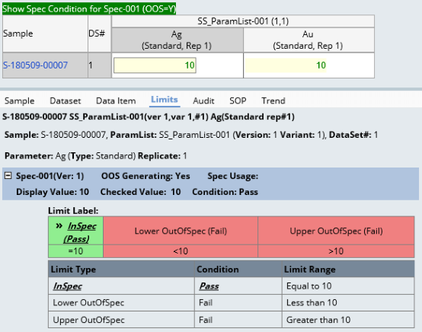Screen dimensions: 422x332
Task: Select the Limits tab
Action: 165,100
